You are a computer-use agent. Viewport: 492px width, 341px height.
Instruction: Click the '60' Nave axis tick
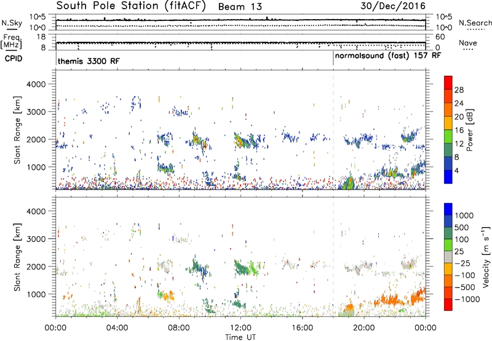(x=440, y=37)
